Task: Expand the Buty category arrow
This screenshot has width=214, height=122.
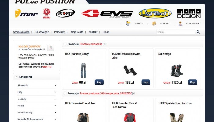Action: pyautogui.click(x=55, y=92)
